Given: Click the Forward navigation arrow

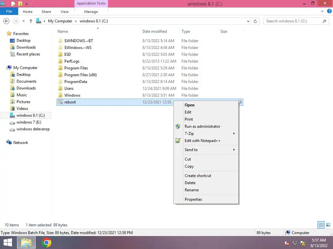Looking at the screenshot, I should (x=16, y=21).
